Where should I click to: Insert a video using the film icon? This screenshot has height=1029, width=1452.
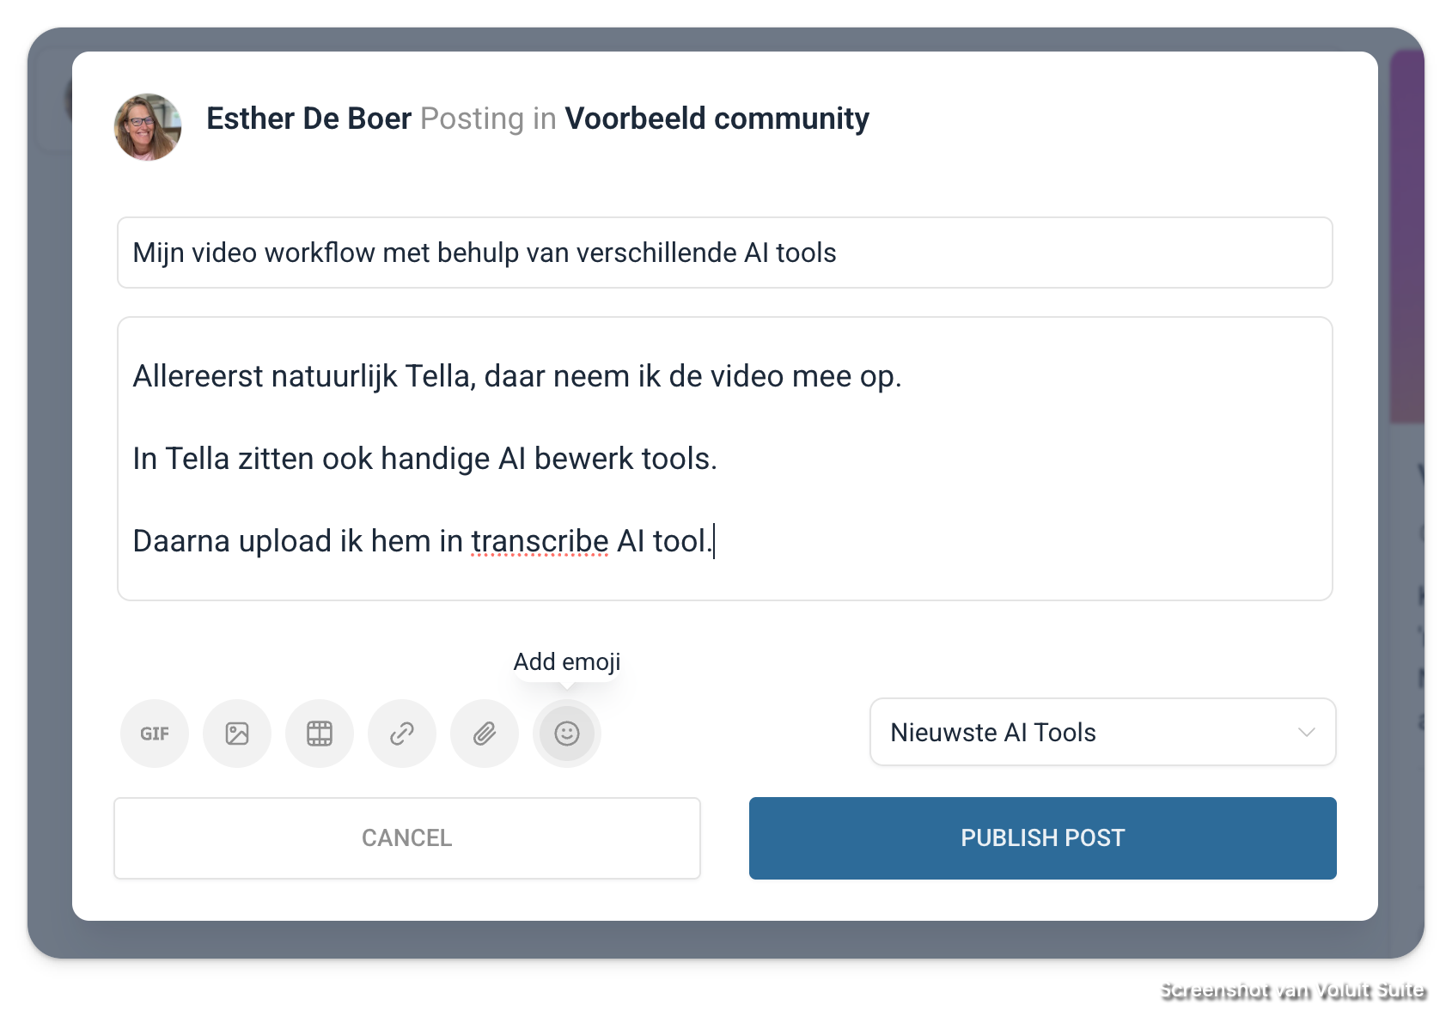[320, 734]
